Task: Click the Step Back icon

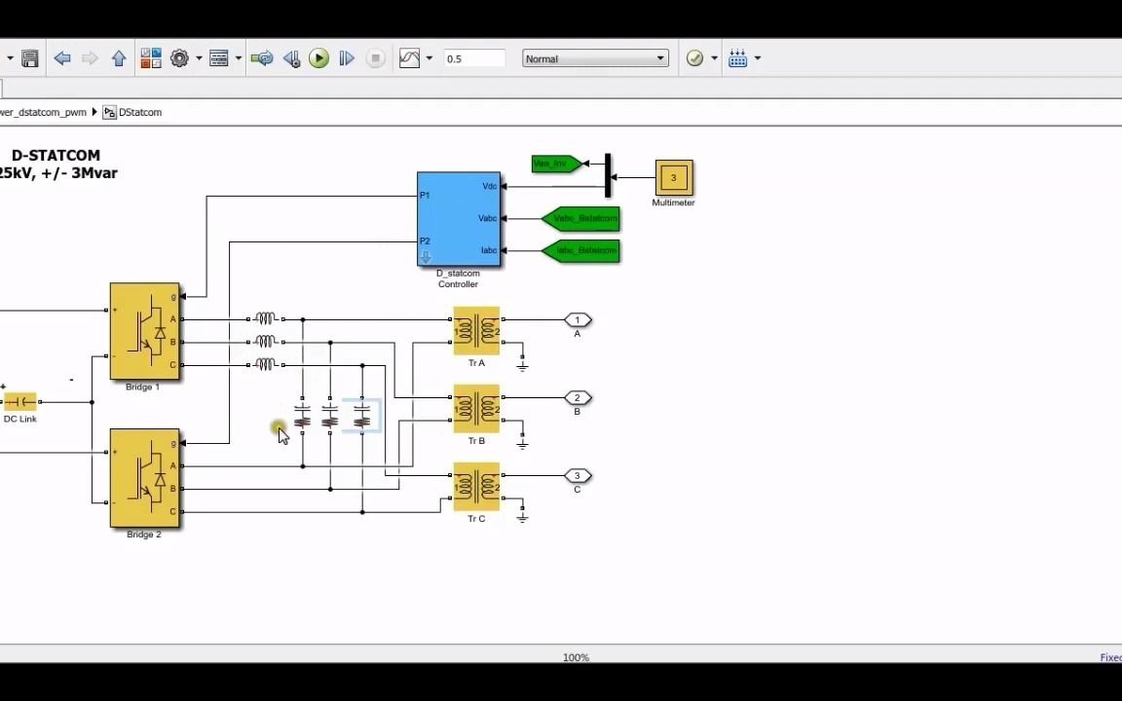Action: pos(291,58)
